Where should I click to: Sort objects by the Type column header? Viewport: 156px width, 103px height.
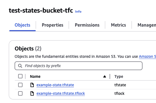coord(119,76)
